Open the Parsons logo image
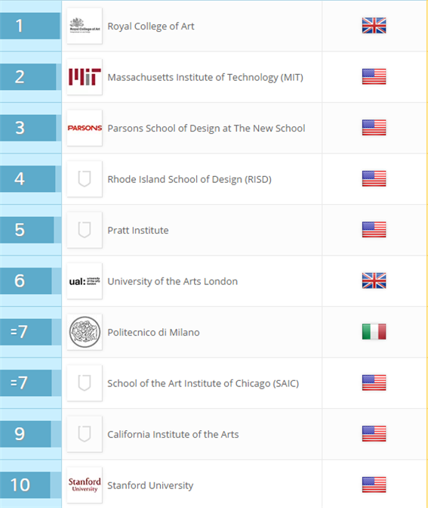Screen dimensions: 428x508 pos(85,128)
